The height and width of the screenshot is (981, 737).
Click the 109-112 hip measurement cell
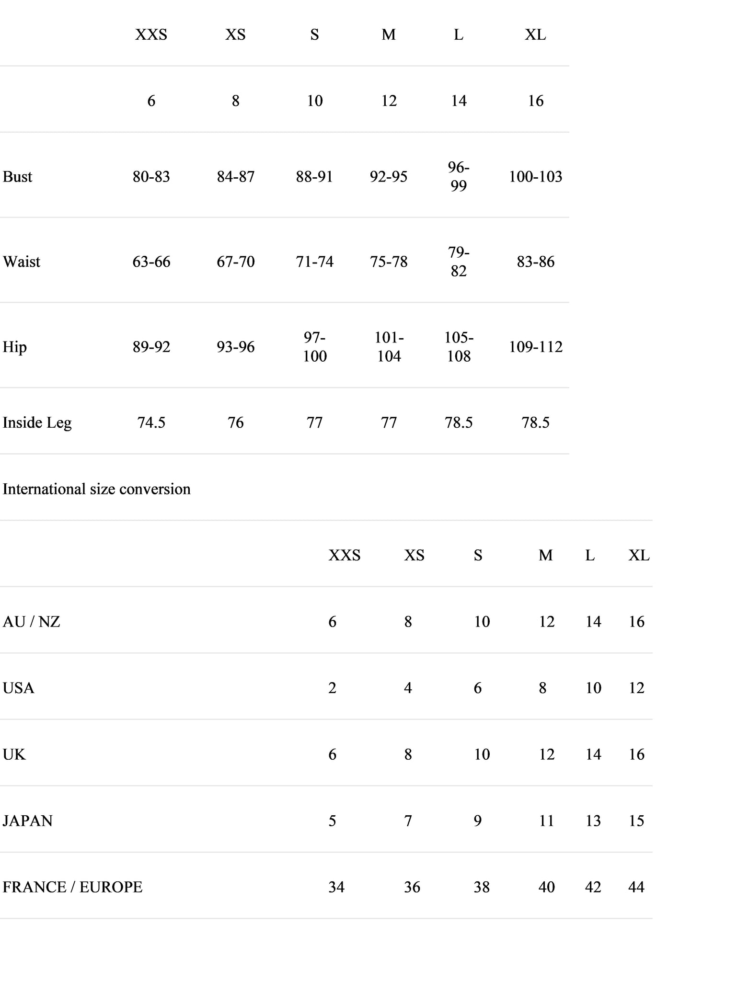pyautogui.click(x=535, y=347)
